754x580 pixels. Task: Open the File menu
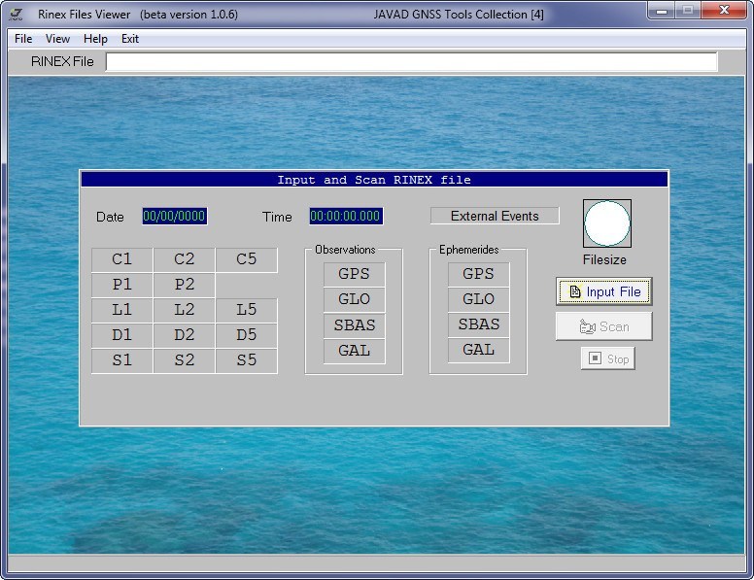[x=23, y=39]
